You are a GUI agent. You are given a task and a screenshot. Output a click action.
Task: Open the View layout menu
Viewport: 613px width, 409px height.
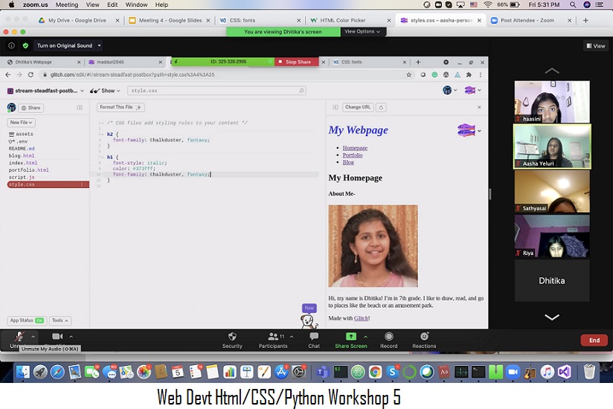click(595, 45)
